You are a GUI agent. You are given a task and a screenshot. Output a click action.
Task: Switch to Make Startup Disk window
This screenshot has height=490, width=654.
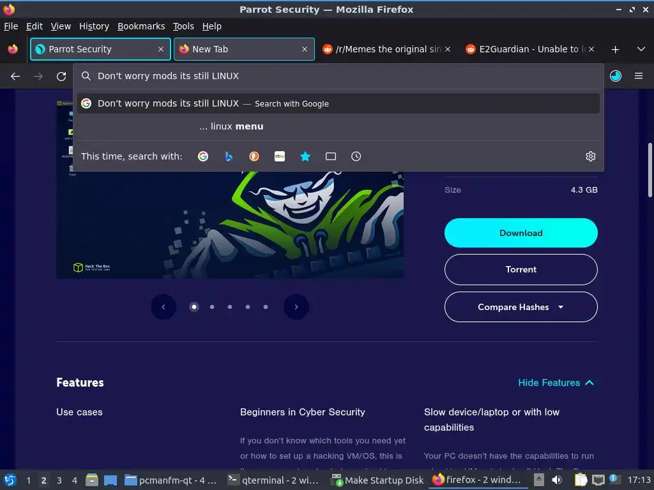(x=377, y=480)
